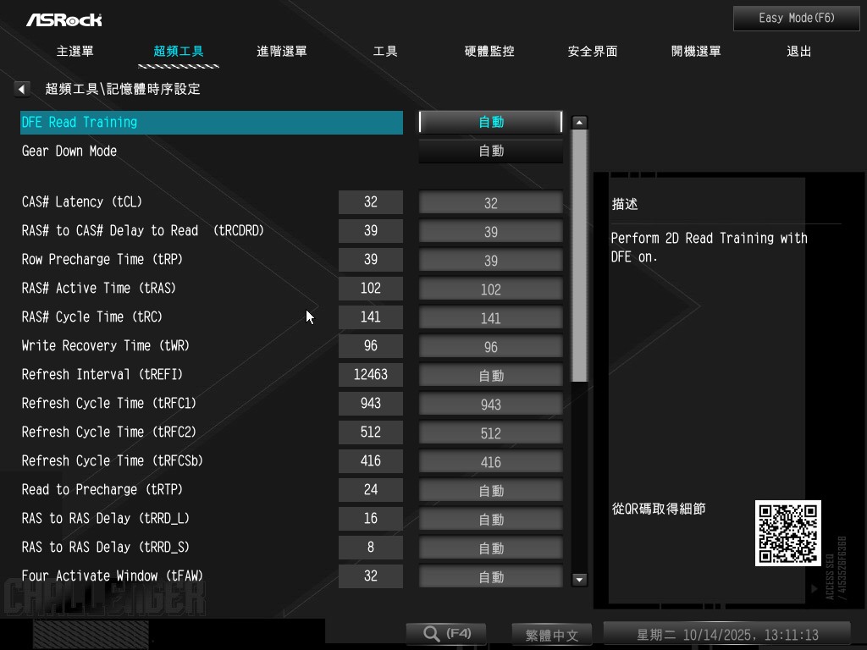Open the DFE Read Training dropdown
Image resolution: width=867 pixels, height=650 pixels.
pos(490,122)
